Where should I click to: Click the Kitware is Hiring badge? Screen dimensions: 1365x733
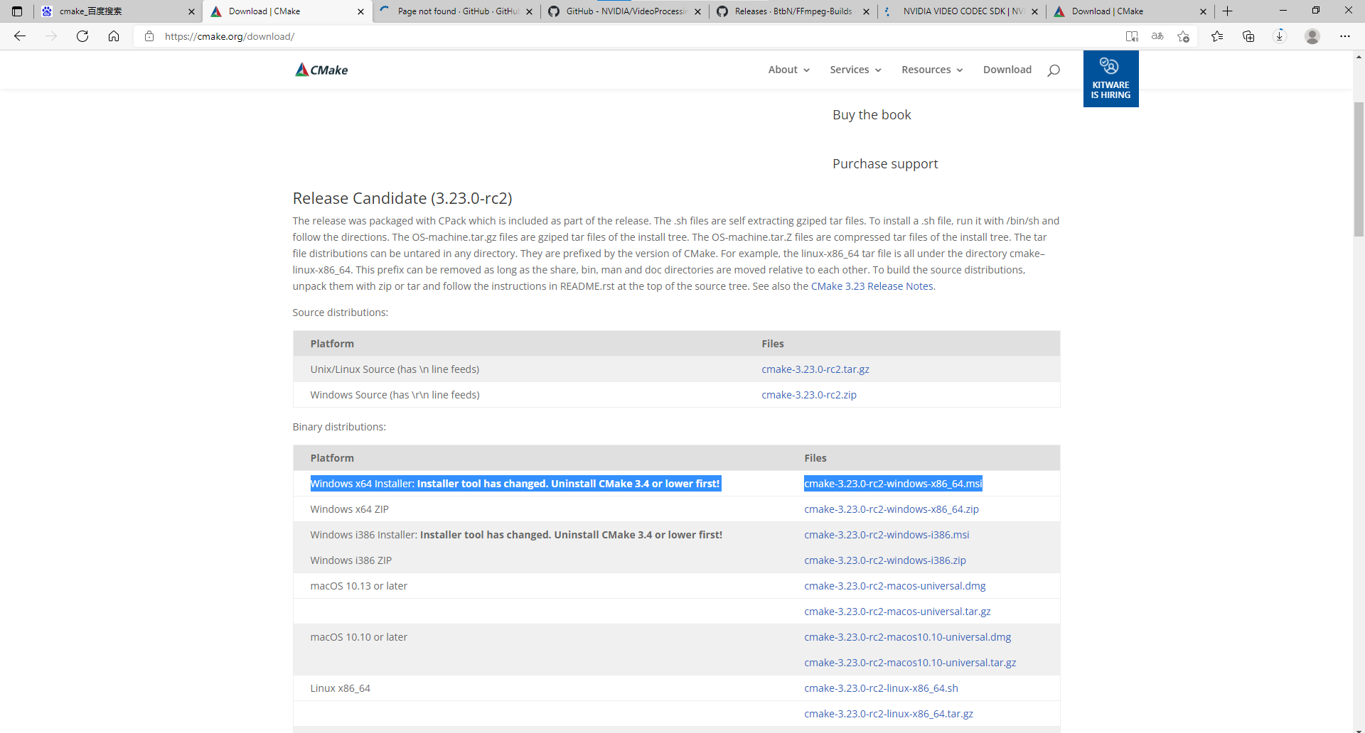(x=1110, y=78)
